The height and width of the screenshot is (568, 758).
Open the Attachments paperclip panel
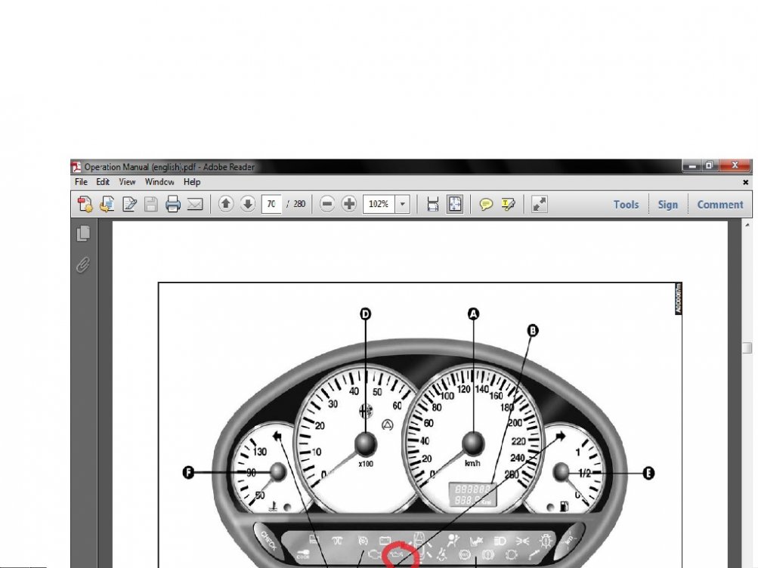click(x=83, y=264)
